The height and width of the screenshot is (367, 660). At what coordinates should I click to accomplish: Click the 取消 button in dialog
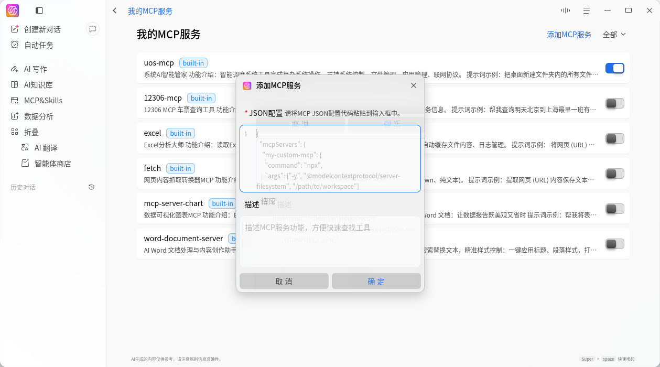point(284,281)
